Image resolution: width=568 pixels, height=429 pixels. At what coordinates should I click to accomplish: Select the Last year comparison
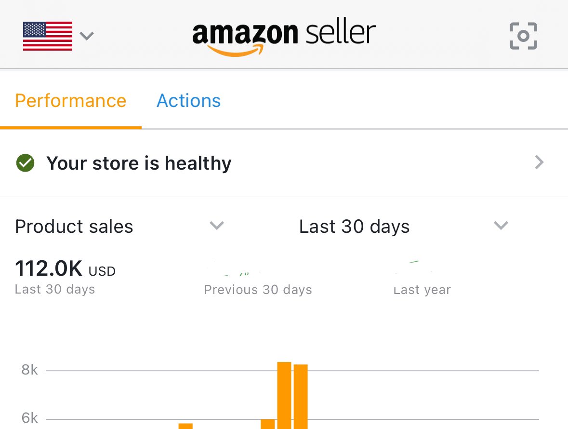[x=422, y=289]
